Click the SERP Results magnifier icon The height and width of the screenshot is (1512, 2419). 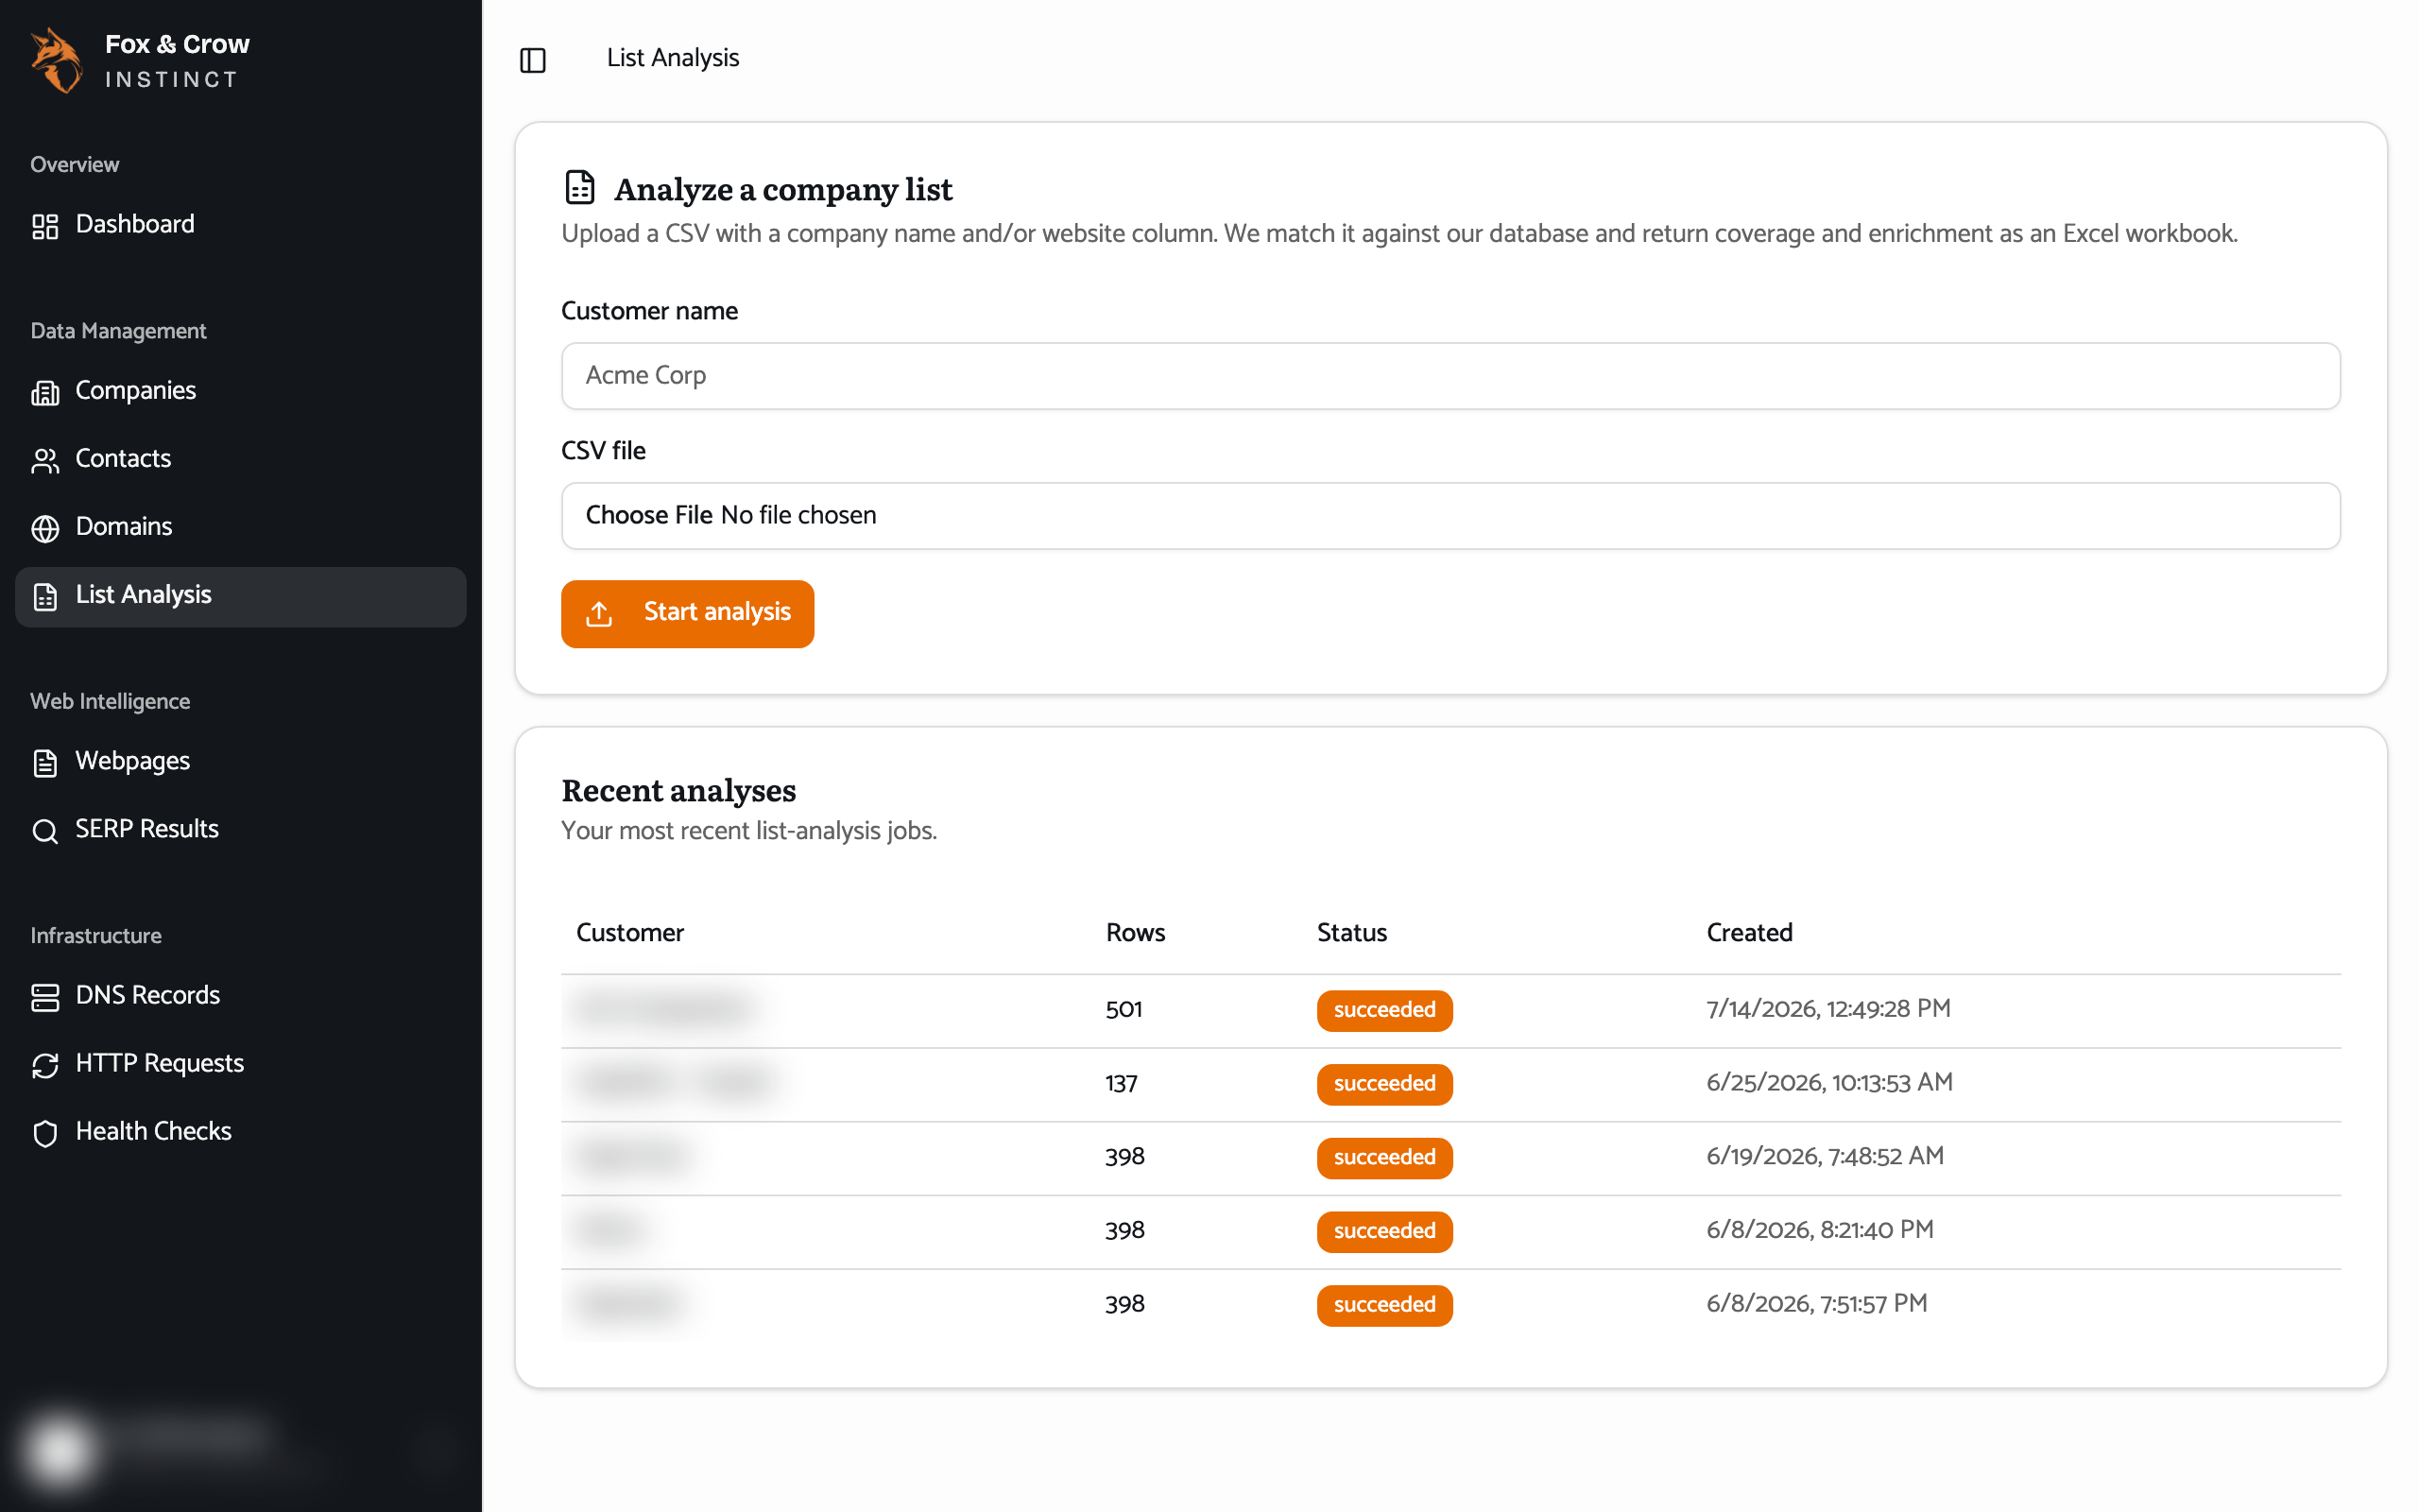[x=45, y=831]
